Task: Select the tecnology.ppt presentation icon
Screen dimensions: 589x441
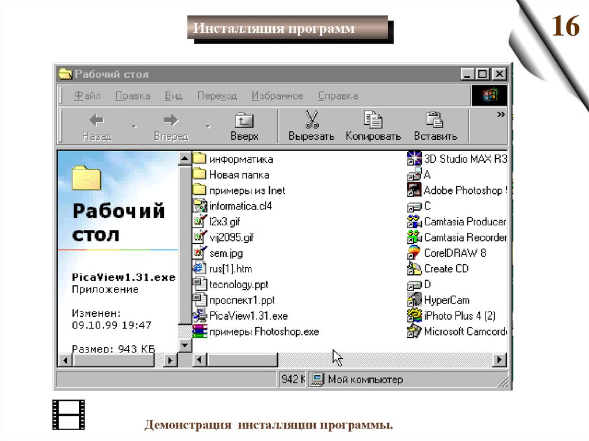Action: coord(200,285)
